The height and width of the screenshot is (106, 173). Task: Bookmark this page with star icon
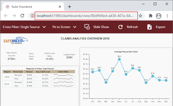click(140, 16)
